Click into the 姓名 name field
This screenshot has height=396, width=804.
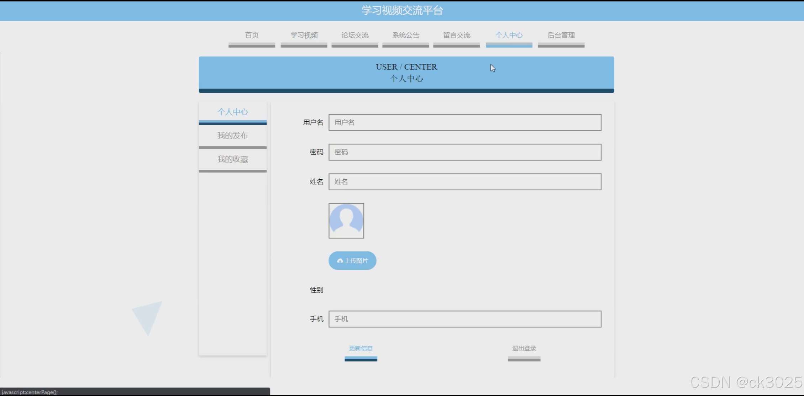point(464,182)
